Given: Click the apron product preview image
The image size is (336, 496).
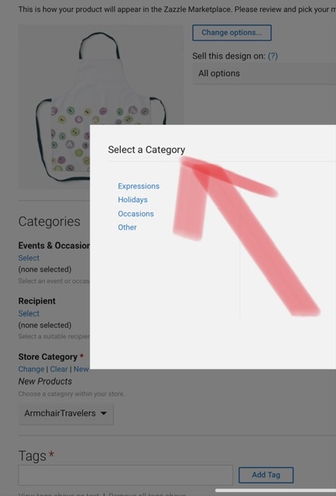Looking at the screenshot, I should coord(101,107).
